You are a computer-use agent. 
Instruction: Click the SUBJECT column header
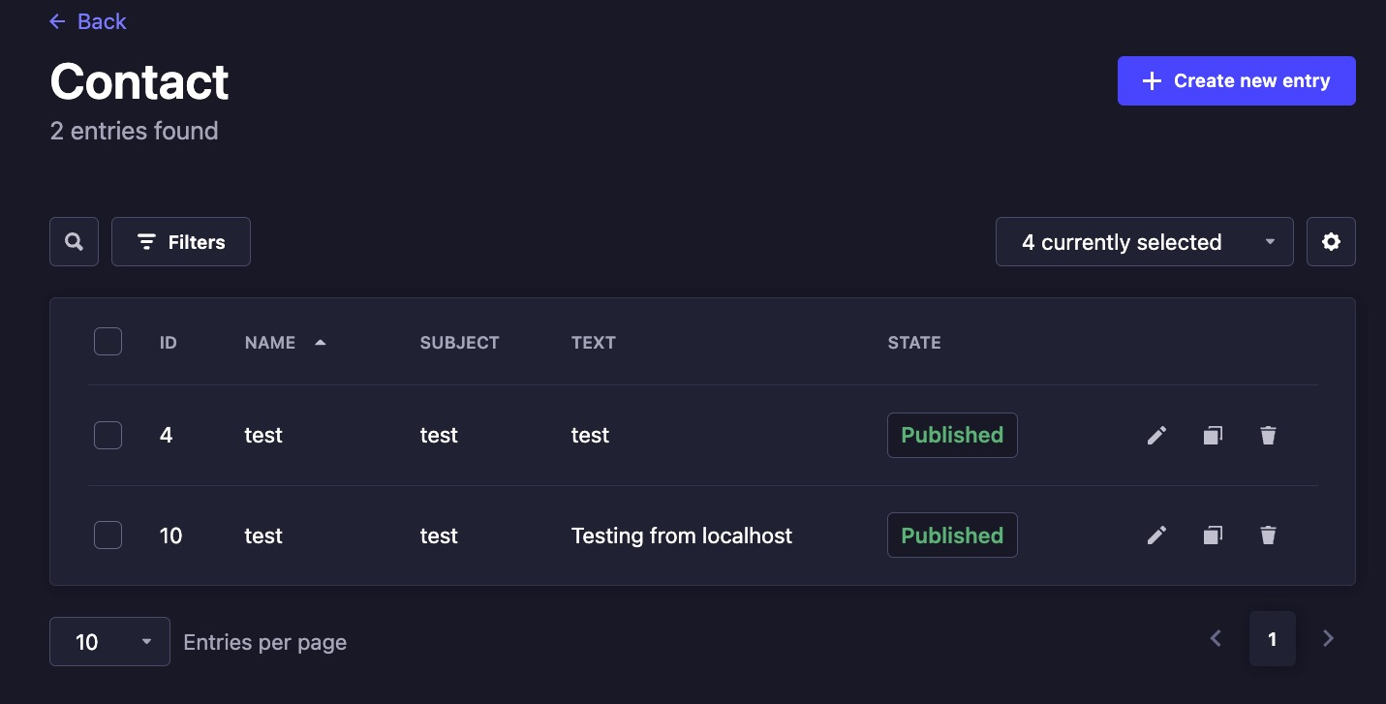[460, 342]
